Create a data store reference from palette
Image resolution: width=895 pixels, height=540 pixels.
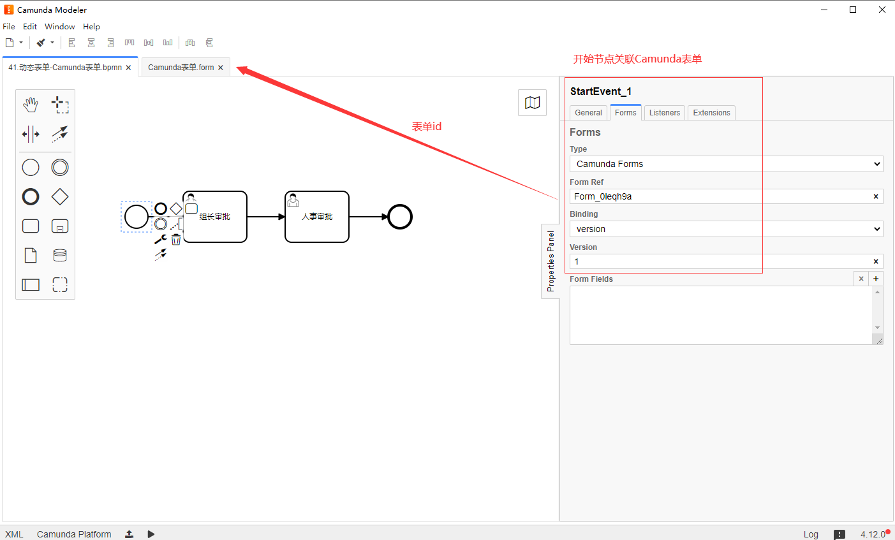(60, 255)
